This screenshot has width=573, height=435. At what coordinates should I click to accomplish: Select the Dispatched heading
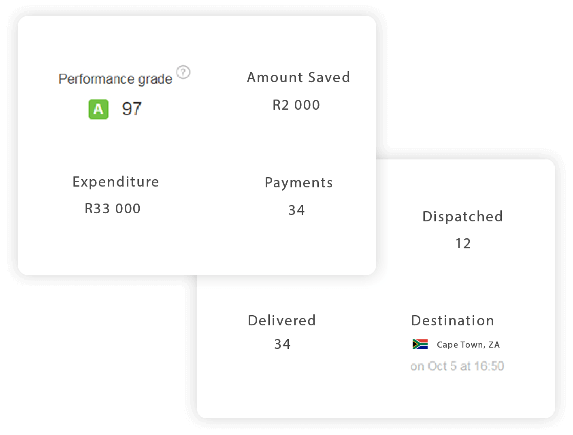pos(462,217)
